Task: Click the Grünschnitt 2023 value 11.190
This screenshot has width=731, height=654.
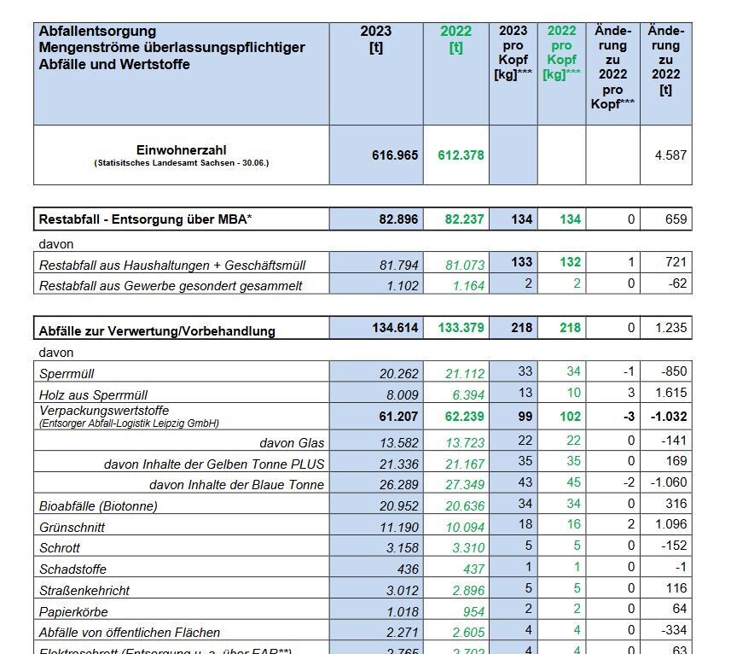Action: [399, 527]
